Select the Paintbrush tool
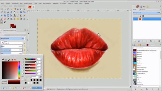Viewport: 162px width, 91px height. coord(2,19)
